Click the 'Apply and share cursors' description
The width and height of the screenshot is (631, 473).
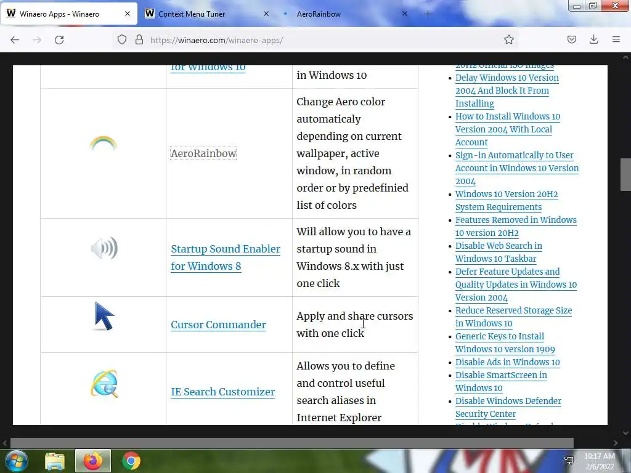(x=354, y=325)
